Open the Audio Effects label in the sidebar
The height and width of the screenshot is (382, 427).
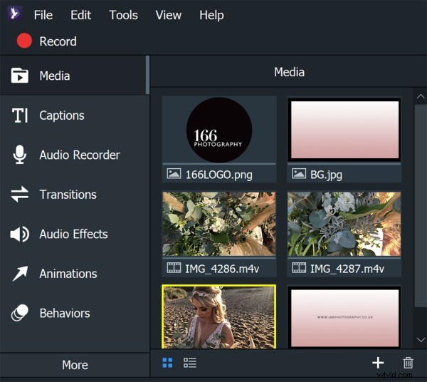pyautogui.click(x=73, y=234)
